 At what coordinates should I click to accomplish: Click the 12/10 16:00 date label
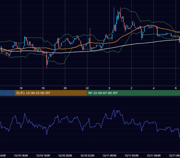click(x=21, y=155)
